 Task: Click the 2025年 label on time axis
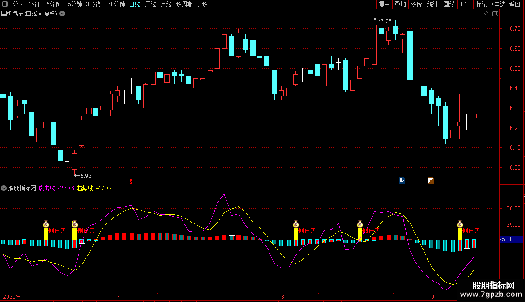(12, 296)
